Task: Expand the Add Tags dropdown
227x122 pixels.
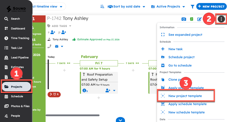Action: click(x=70, y=26)
